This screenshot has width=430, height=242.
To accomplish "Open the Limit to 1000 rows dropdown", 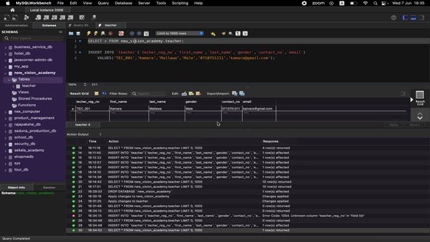I will tap(179, 34).
